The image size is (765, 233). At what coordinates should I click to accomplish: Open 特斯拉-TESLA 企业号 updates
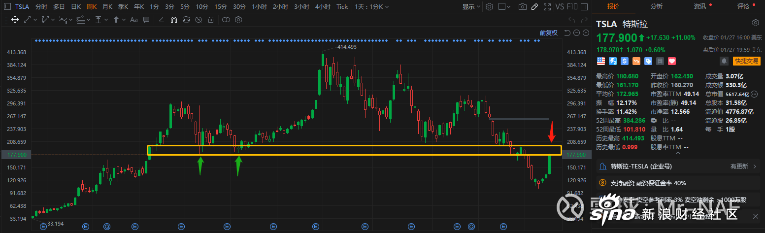pyautogui.click(x=678, y=166)
